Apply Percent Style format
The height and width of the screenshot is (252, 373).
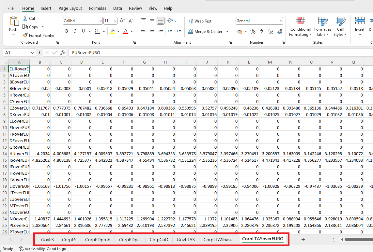253,31
